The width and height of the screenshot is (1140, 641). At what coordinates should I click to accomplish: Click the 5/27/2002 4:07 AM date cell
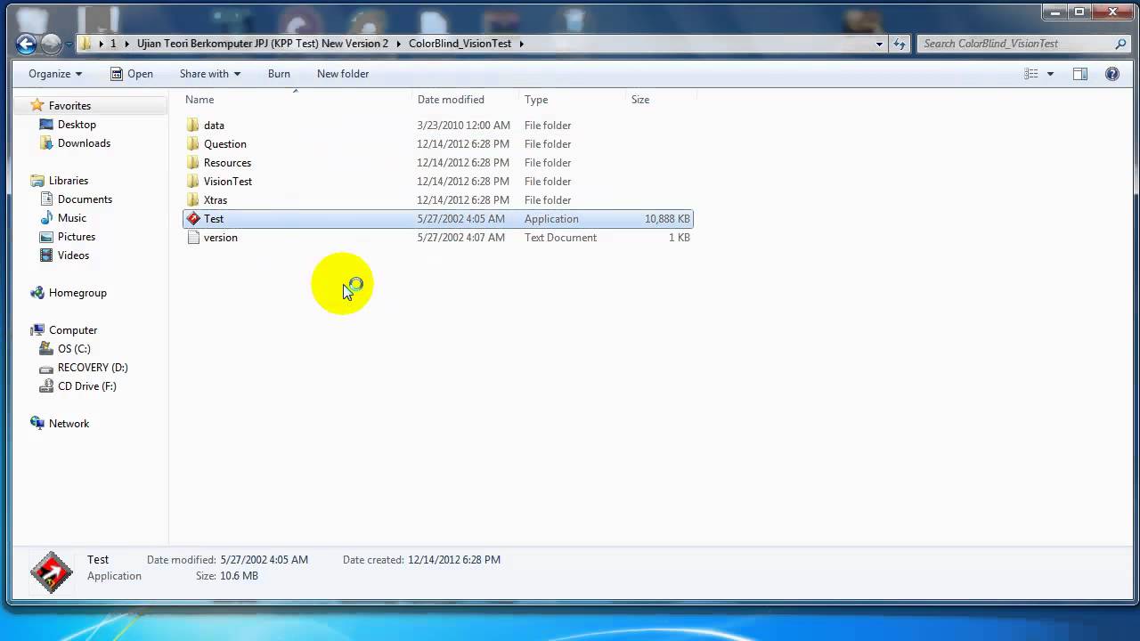[x=460, y=238]
